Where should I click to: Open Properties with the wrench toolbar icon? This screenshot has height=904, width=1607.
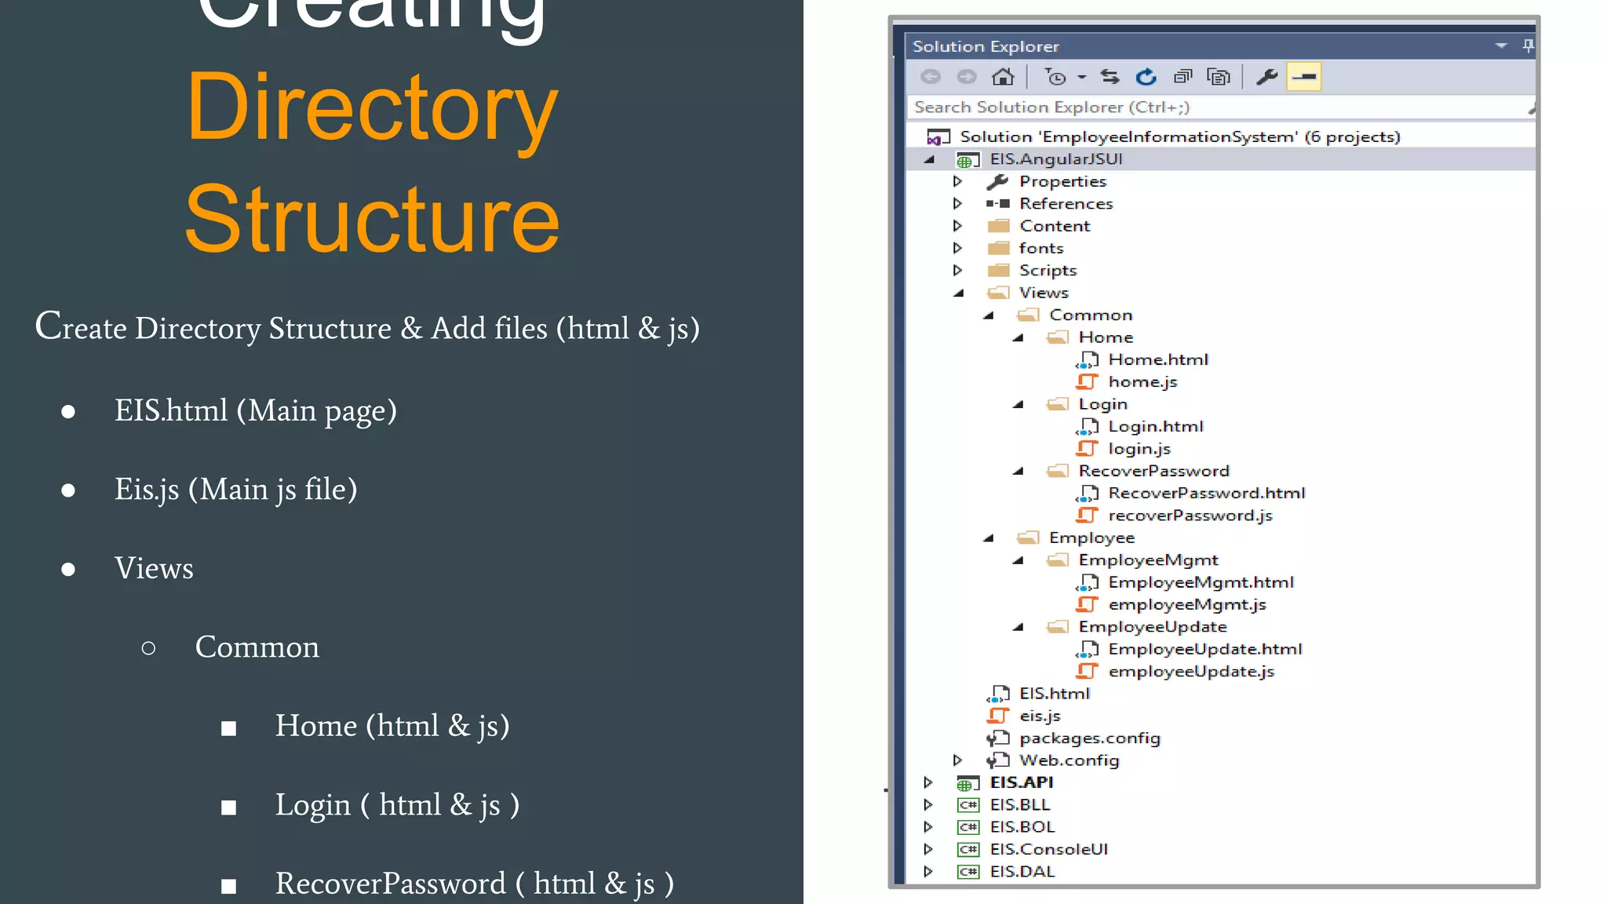pyautogui.click(x=1267, y=77)
